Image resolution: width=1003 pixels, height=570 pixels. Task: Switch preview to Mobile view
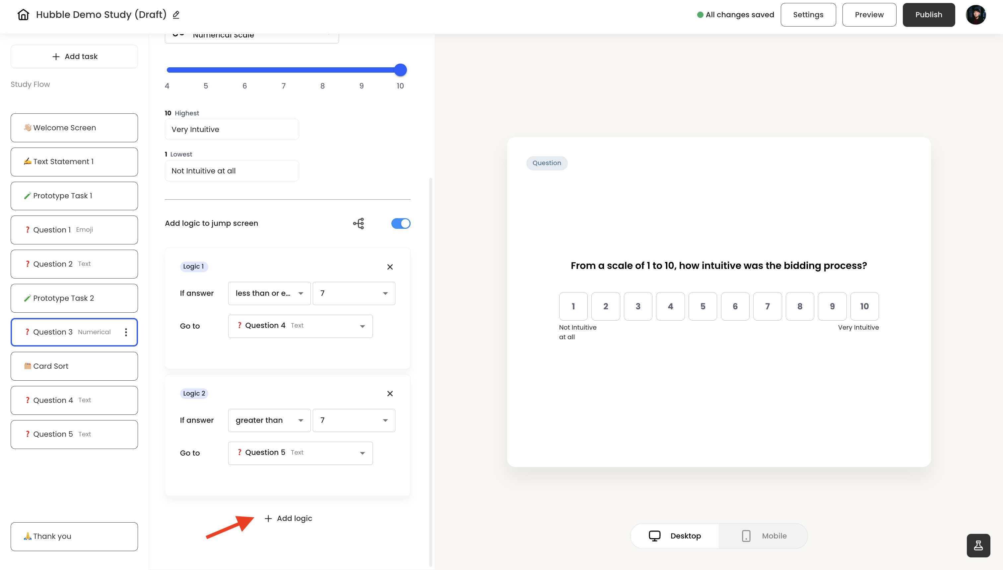(x=764, y=536)
